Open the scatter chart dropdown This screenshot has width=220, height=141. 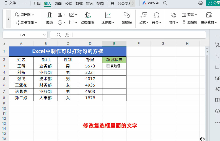[x=73, y=22]
